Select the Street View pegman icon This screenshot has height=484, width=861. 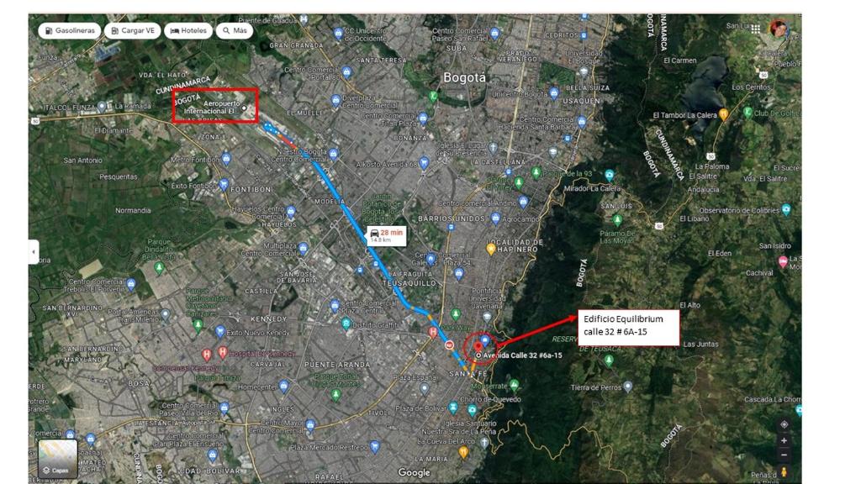tap(784, 471)
